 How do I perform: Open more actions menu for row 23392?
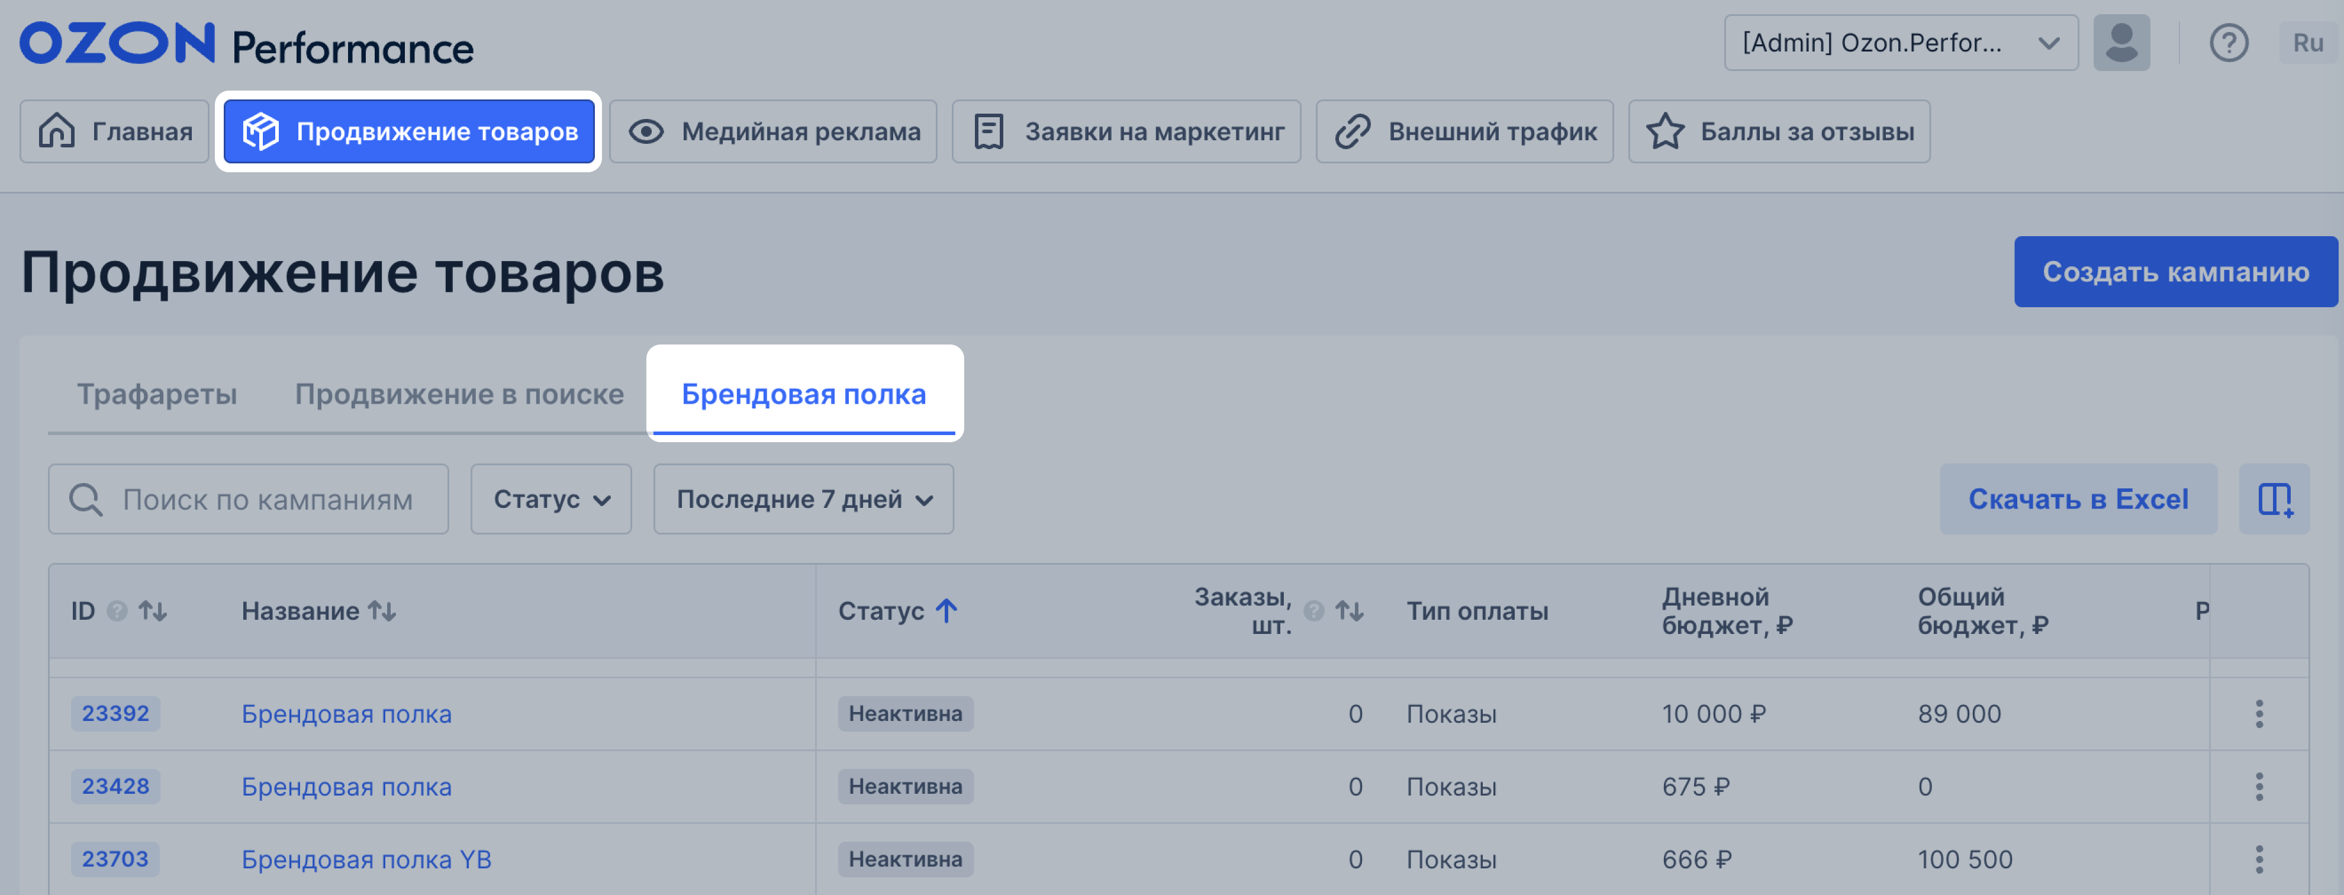(2258, 714)
